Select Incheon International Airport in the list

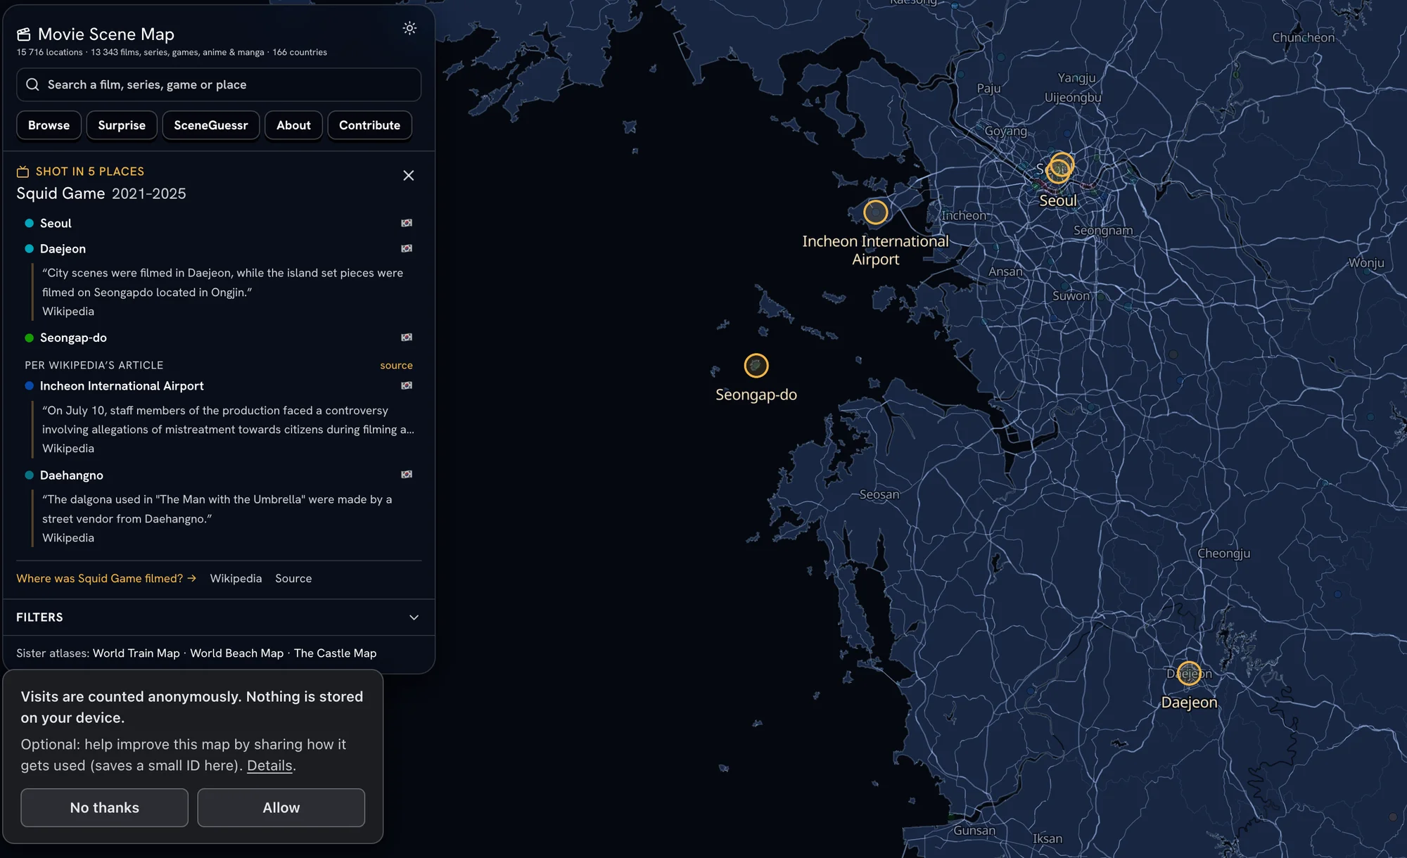click(219, 385)
